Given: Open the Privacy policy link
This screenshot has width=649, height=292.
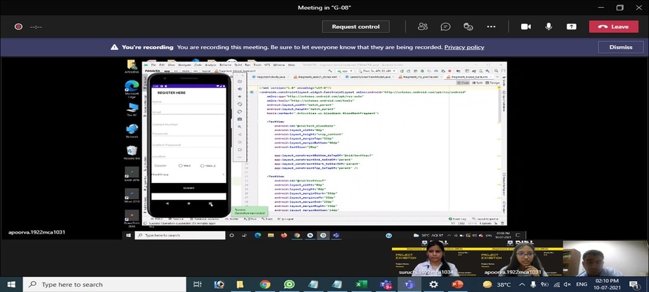Looking at the screenshot, I should [464, 47].
